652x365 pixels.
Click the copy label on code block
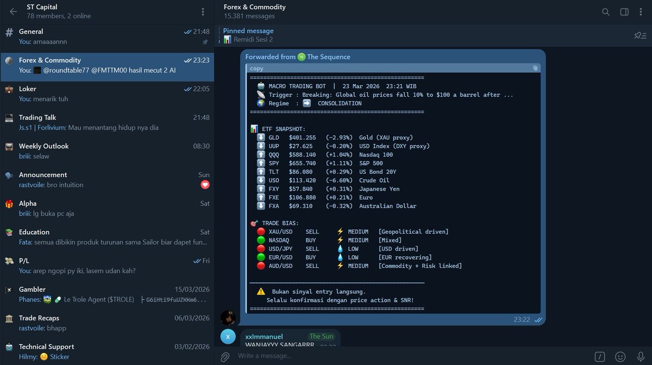click(256, 68)
